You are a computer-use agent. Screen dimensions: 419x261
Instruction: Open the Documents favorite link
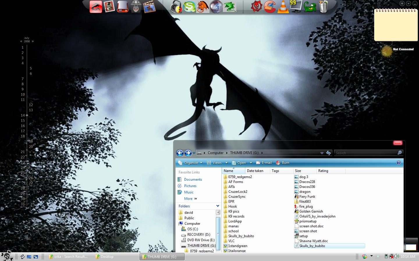pos(193,180)
